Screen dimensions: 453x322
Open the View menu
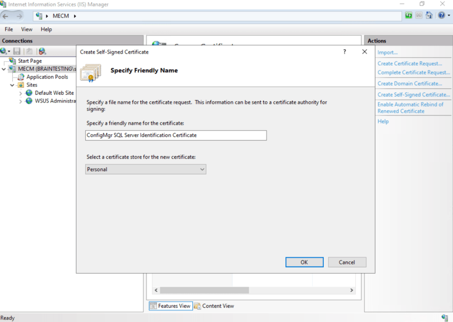click(x=27, y=29)
